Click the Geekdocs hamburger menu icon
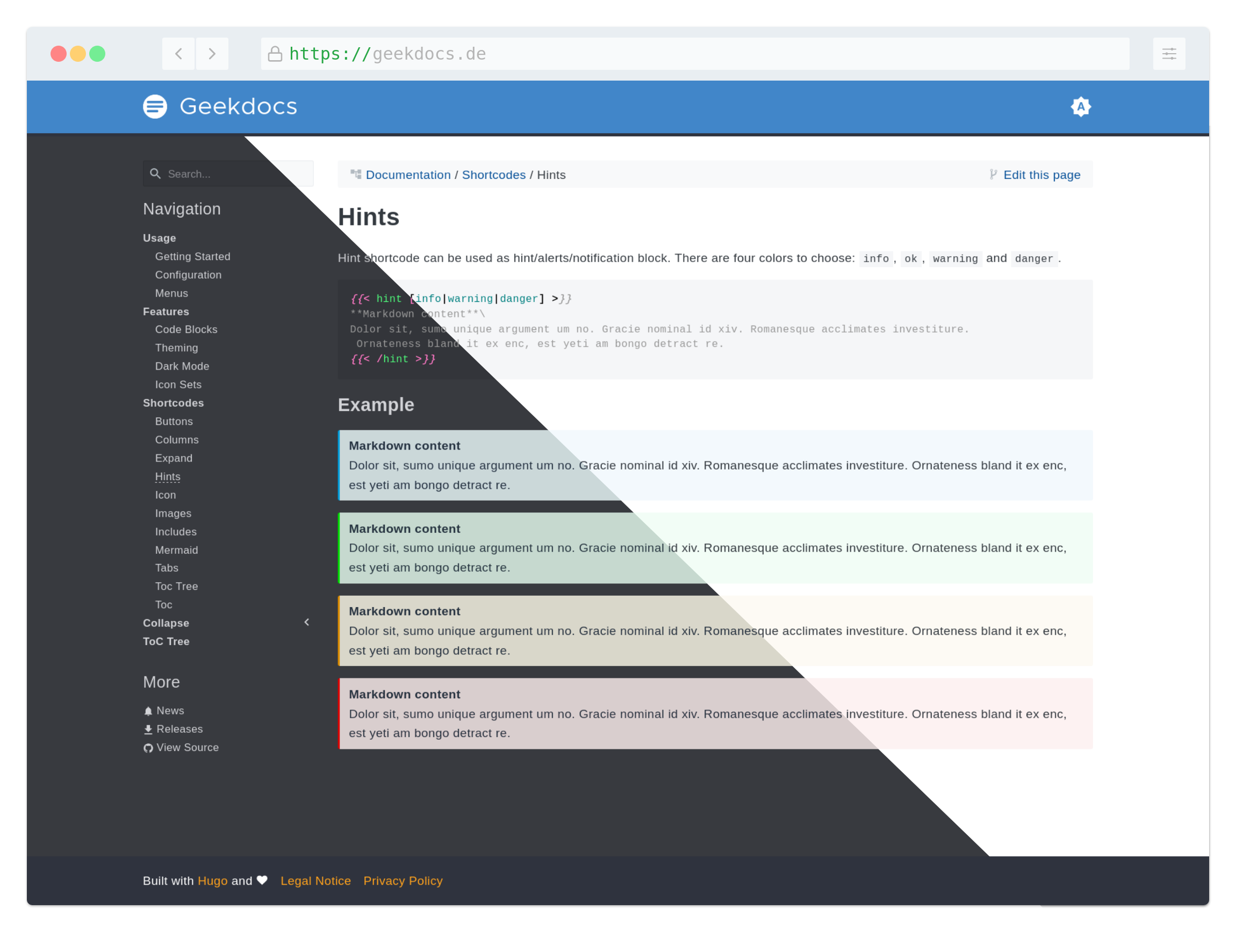 click(x=156, y=107)
